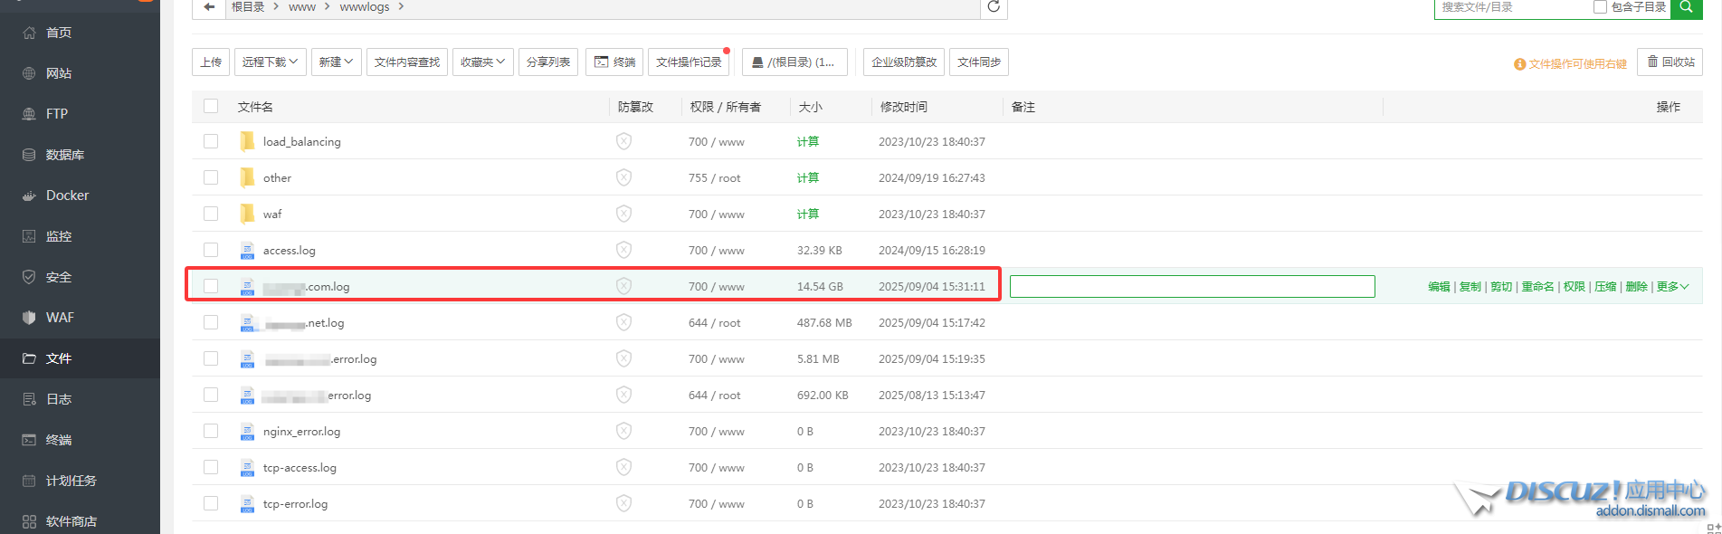Check the other folder row checkbox
The height and width of the screenshot is (534, 1722).
(x=211, y=177)
